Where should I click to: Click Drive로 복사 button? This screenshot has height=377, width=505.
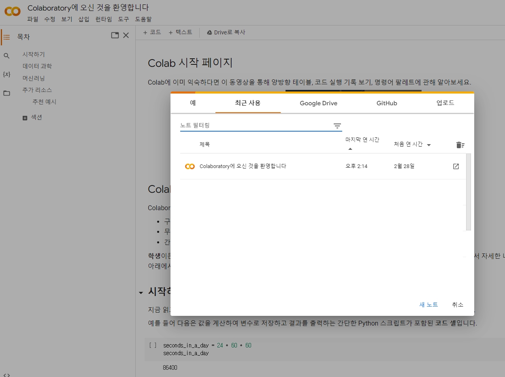226,32
